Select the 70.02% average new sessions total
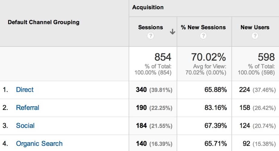 pos(209,57)
